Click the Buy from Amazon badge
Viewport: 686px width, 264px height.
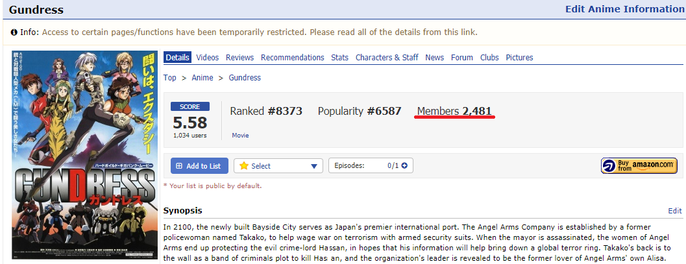click(639, 165)
